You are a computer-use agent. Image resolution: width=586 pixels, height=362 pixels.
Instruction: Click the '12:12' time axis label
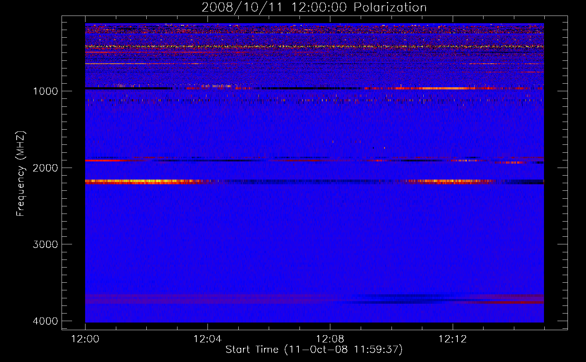pos(452,339)
